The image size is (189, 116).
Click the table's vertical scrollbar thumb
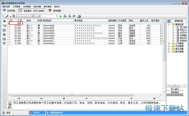click(164, 41)
